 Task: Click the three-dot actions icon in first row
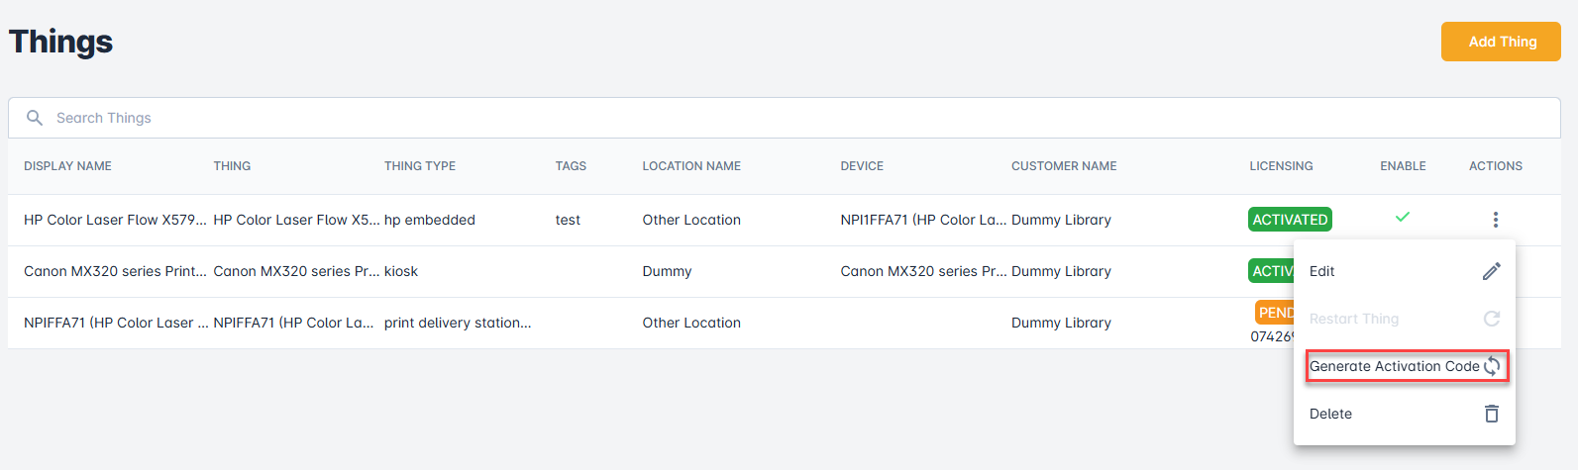[x=1495, y=220]
